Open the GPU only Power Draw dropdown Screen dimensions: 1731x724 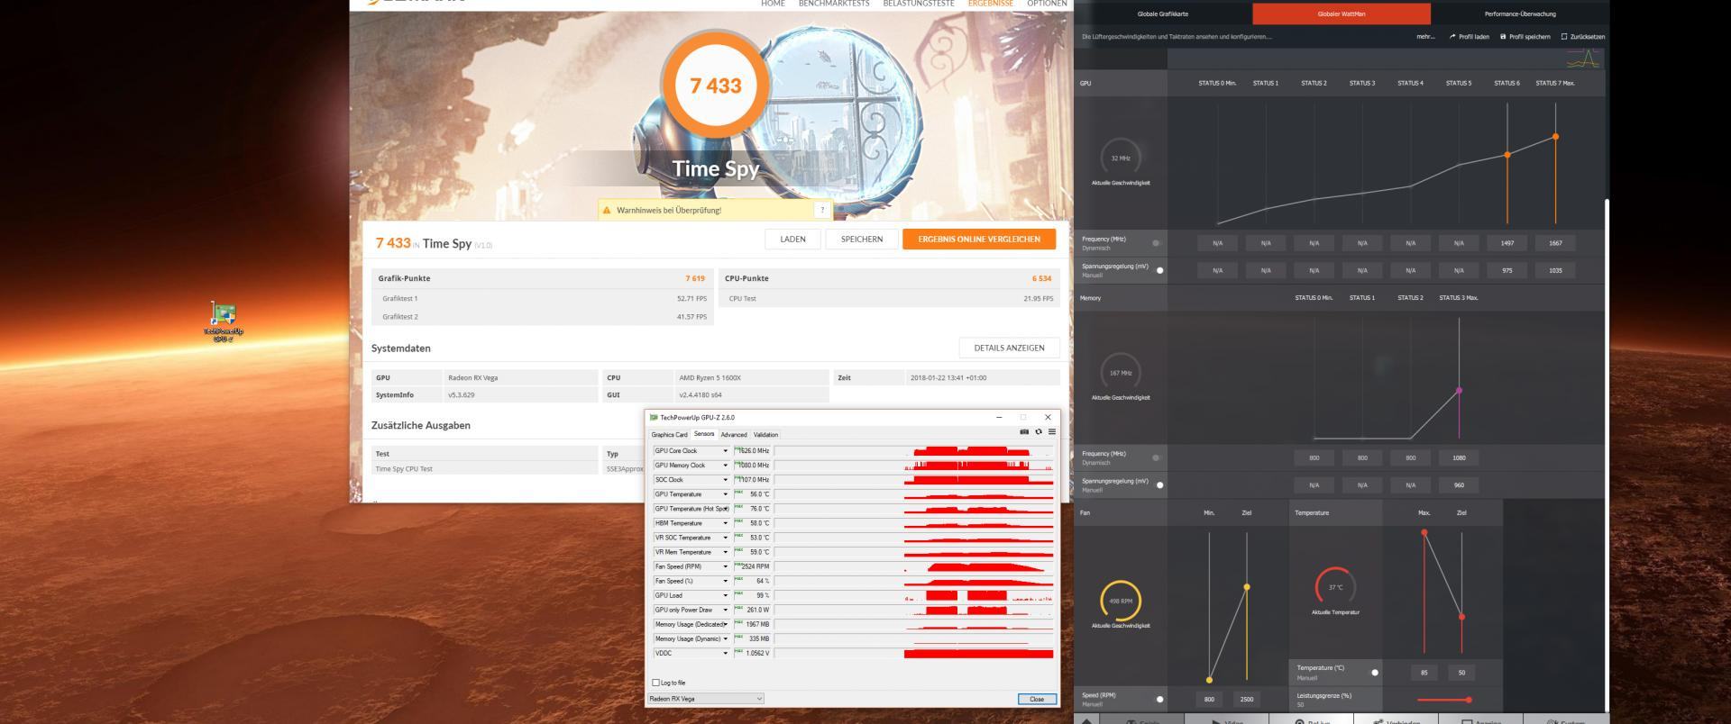coord(725,610)
